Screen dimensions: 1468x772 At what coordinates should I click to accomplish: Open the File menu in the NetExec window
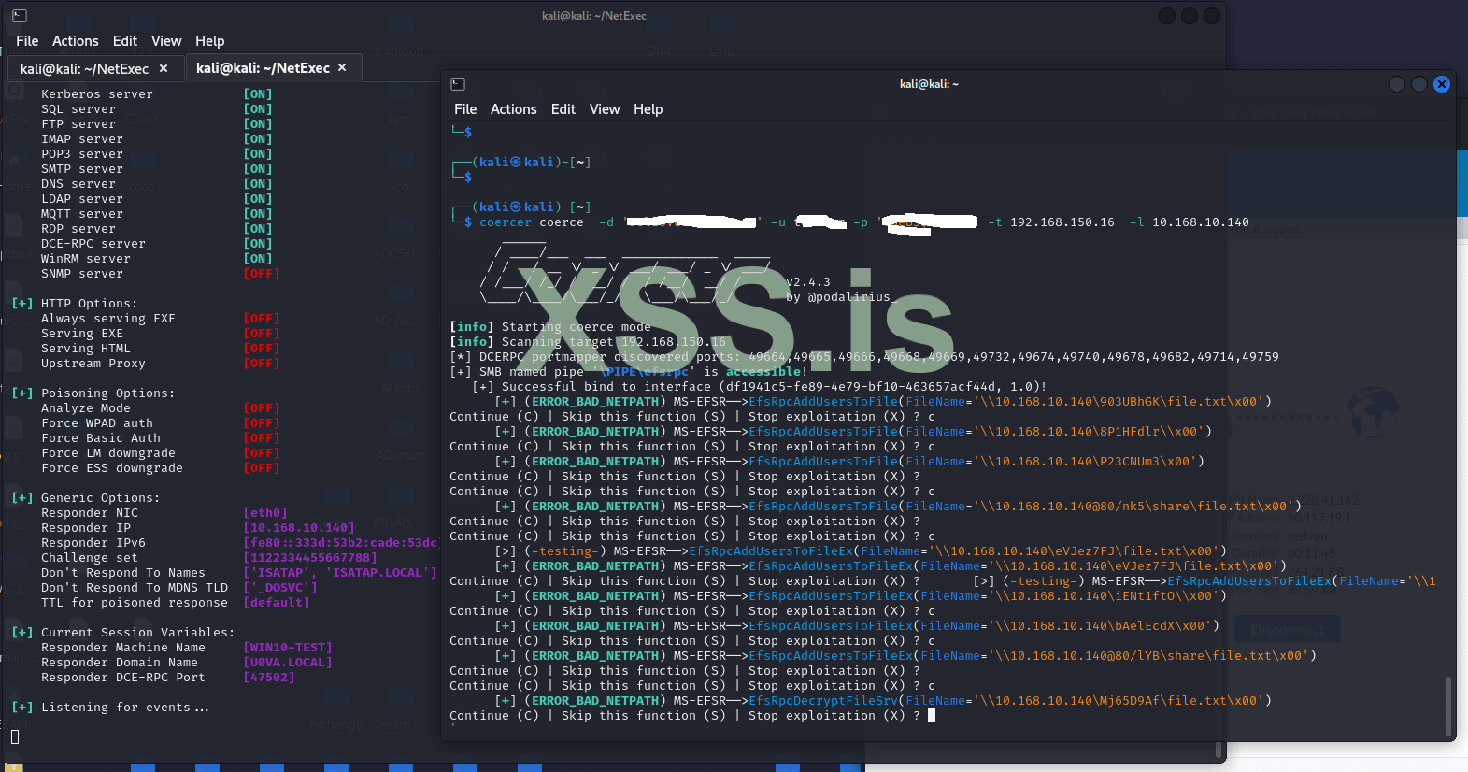(x=27, y=41)
